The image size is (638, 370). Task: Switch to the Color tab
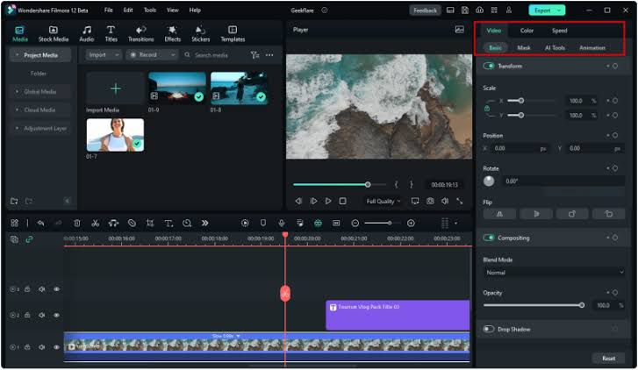527,31
